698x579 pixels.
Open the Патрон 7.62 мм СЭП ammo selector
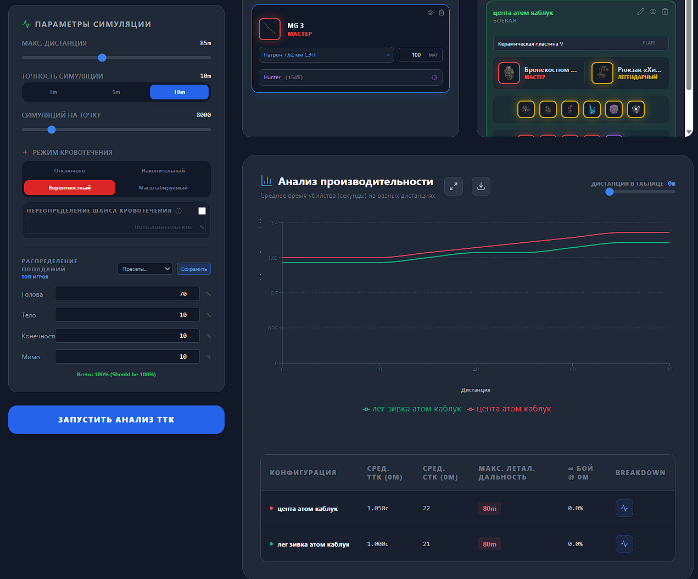tap(326, 55)
